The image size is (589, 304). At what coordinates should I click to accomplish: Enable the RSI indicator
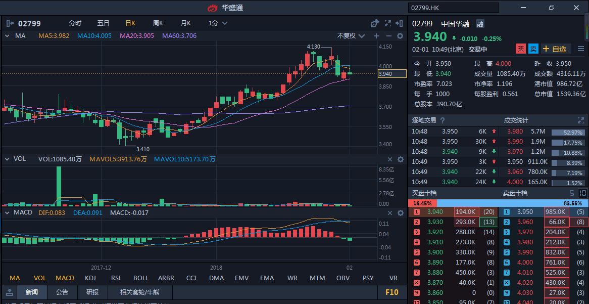click(x=116, y=278)
